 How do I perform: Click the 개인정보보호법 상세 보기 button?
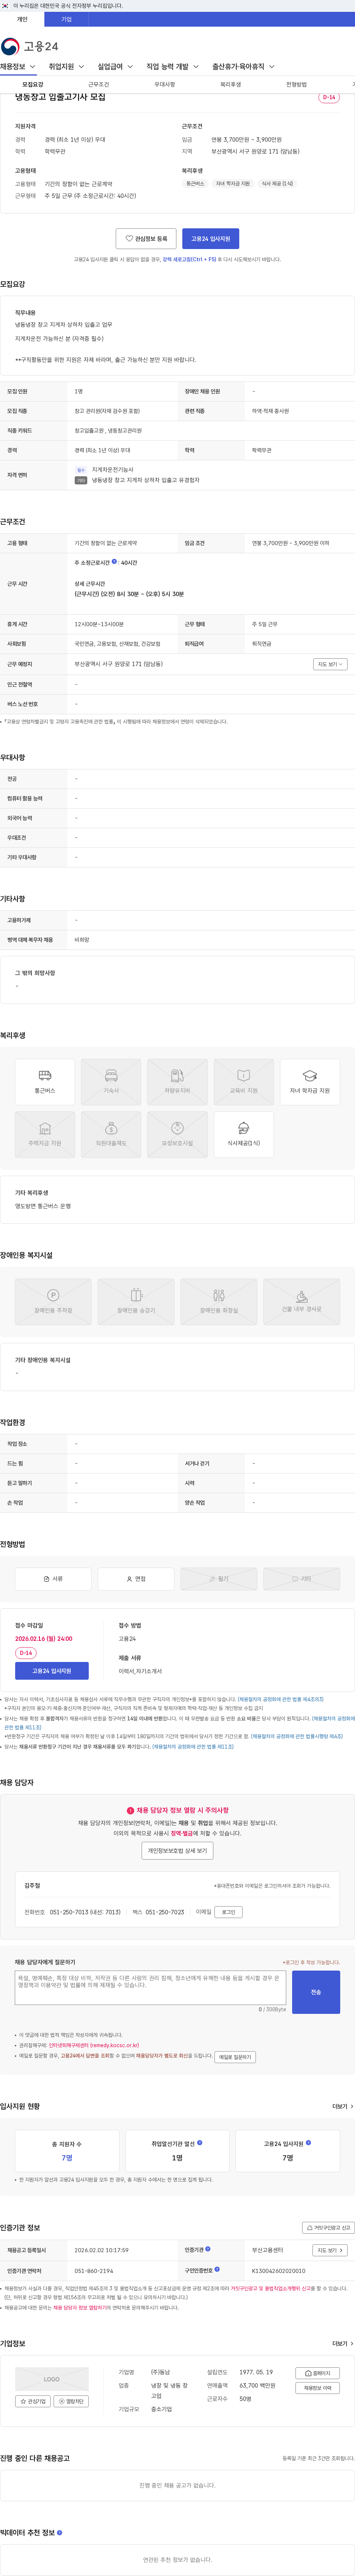coord(177,1851)
